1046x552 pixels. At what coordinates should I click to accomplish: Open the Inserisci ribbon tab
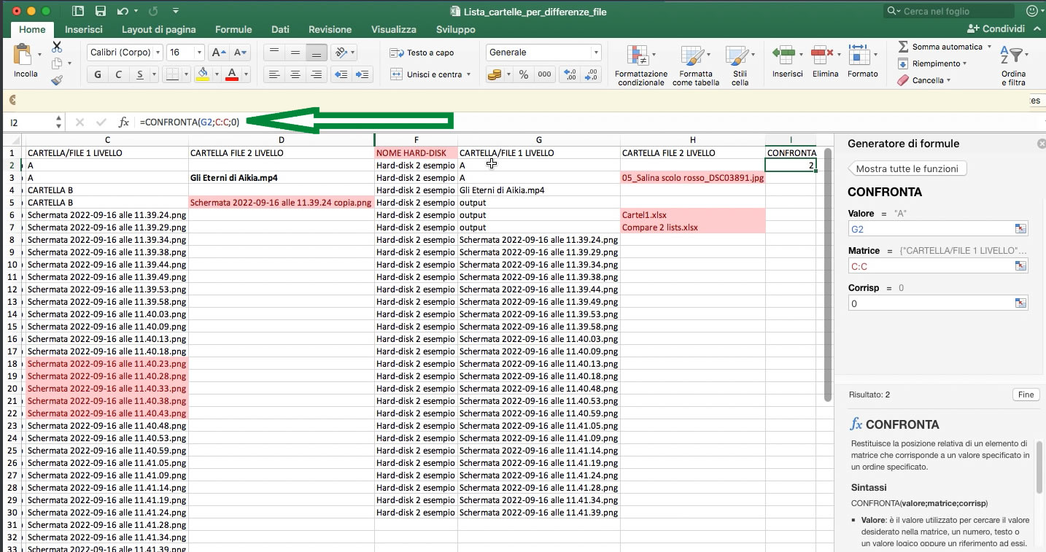(83, 29)
